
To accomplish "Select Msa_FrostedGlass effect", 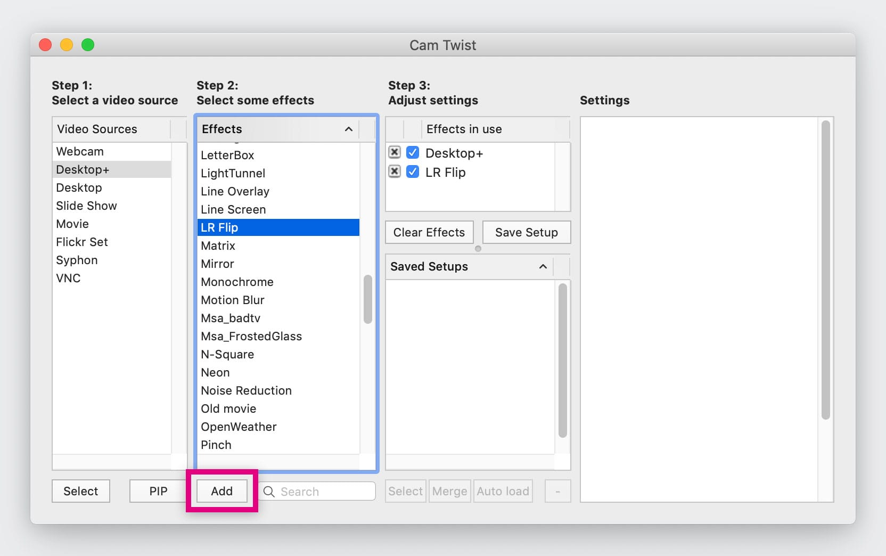I will (278, 336).
